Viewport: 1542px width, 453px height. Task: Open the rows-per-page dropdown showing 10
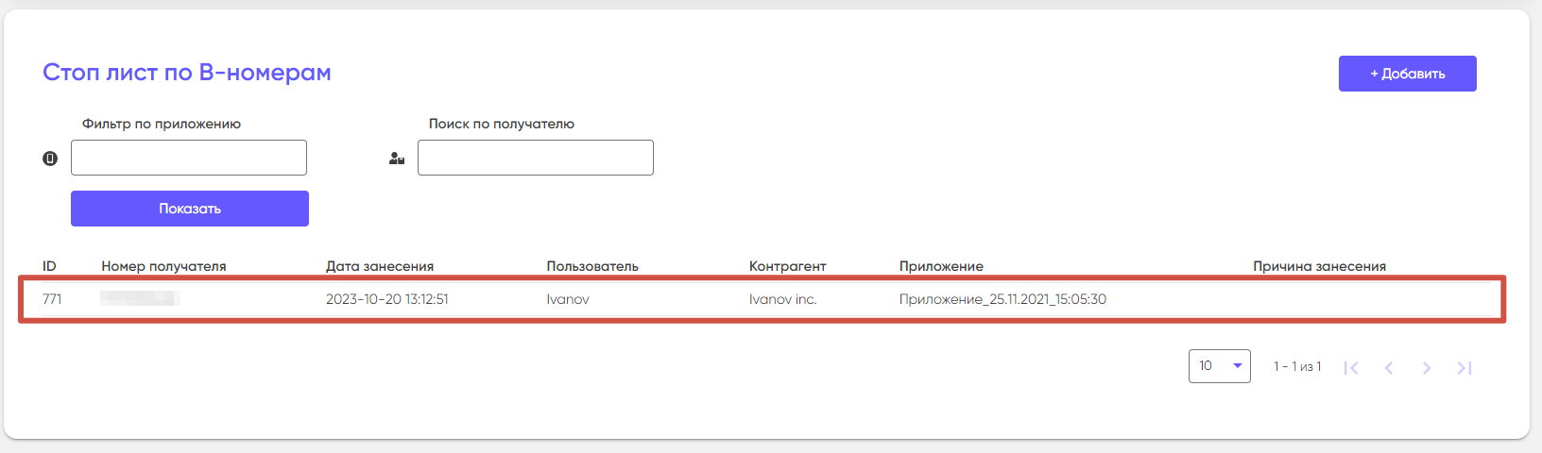(1219, 366)
